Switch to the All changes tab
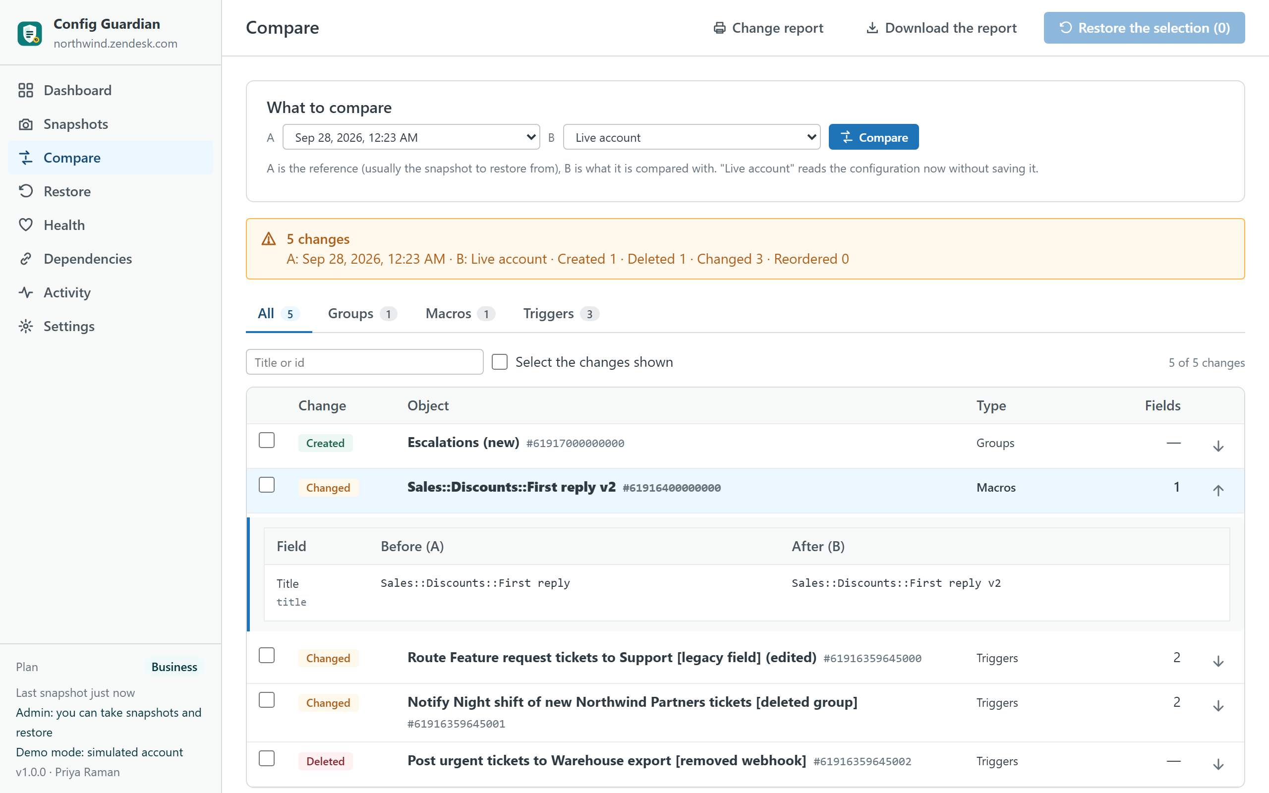This screenshot has height=793, width=1269. click(x=279, y=314)
